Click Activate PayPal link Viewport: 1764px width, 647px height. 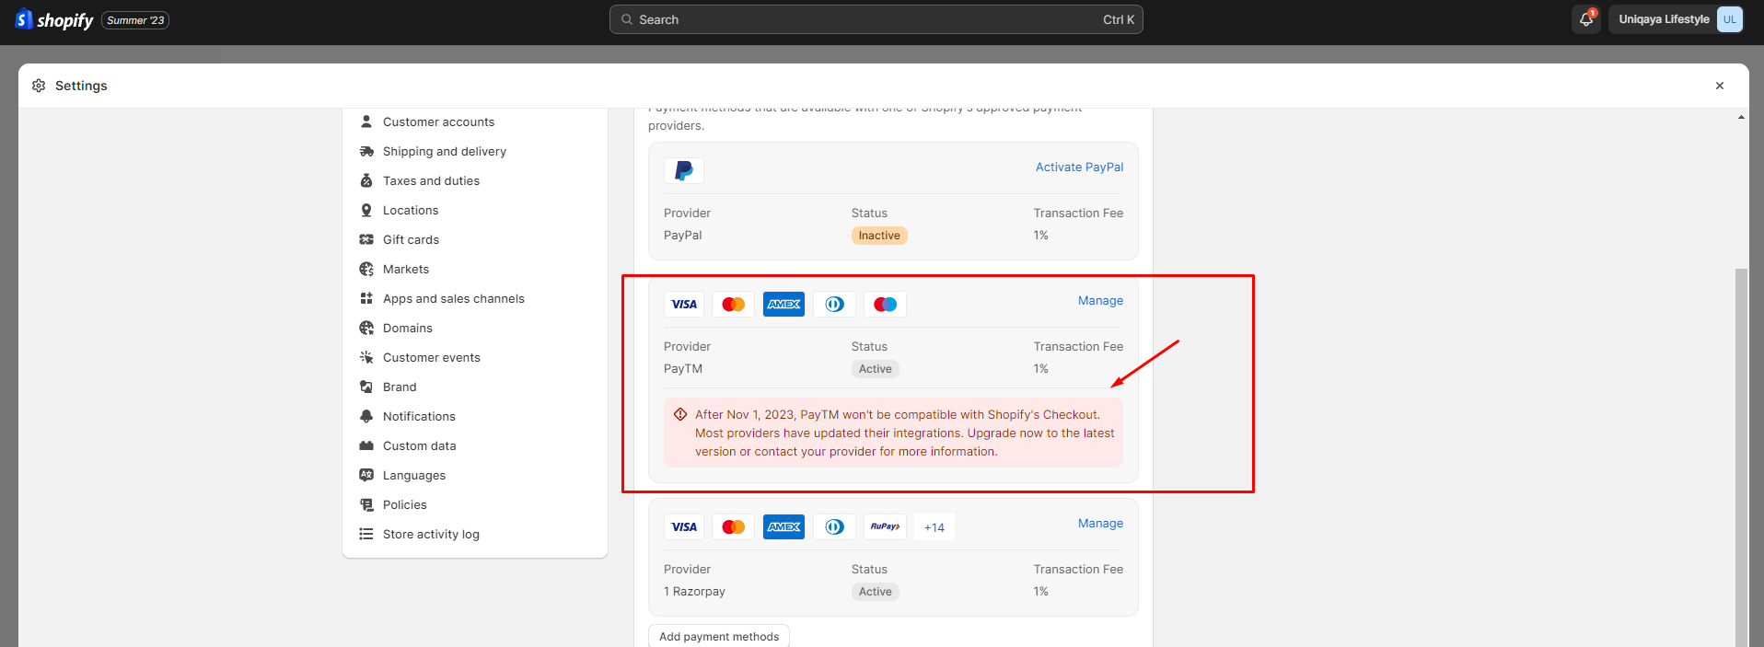coord(1079,167)
